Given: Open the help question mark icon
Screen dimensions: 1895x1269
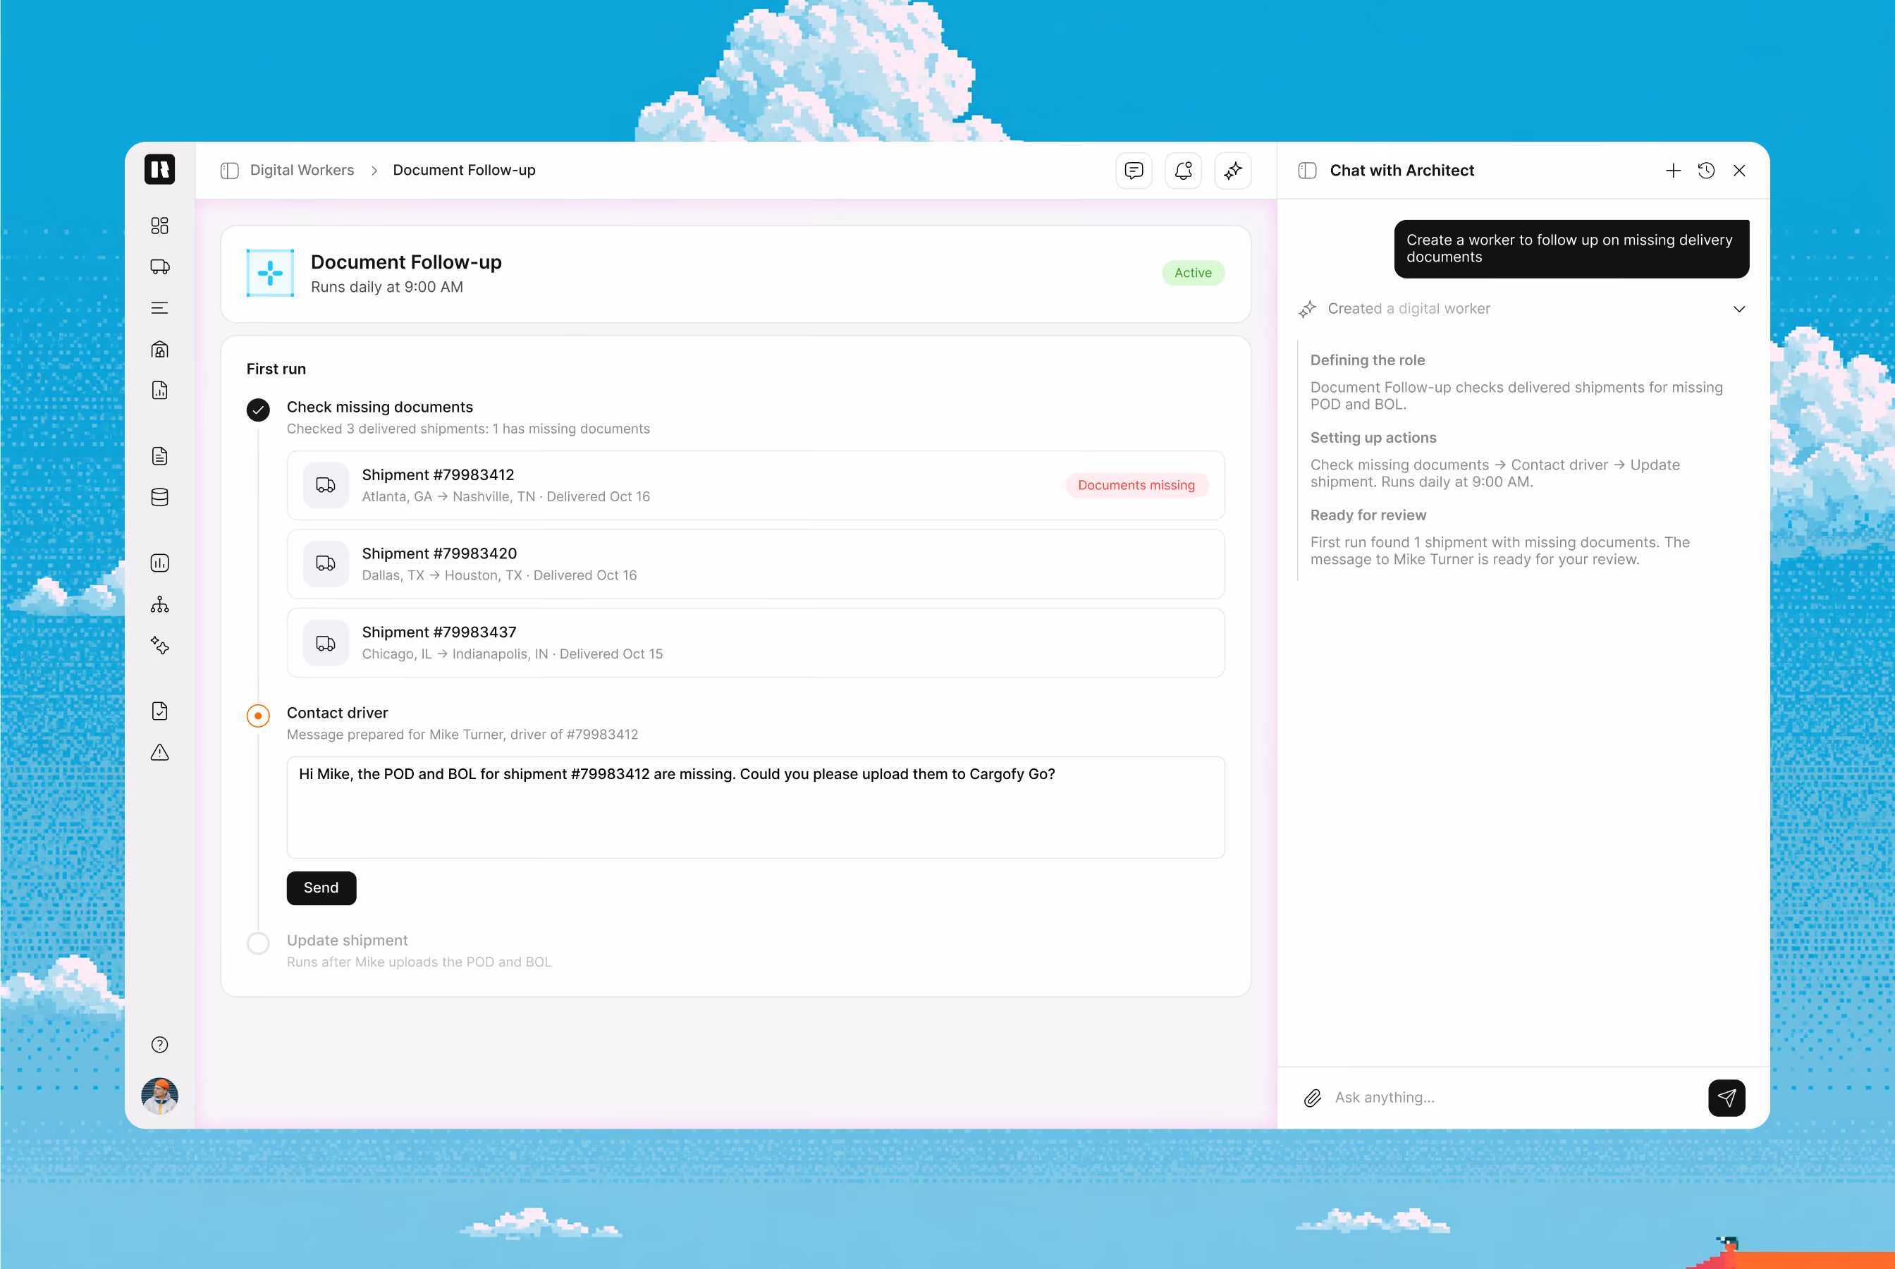Looking at the screenshot, I should (x=159, y=1045).
